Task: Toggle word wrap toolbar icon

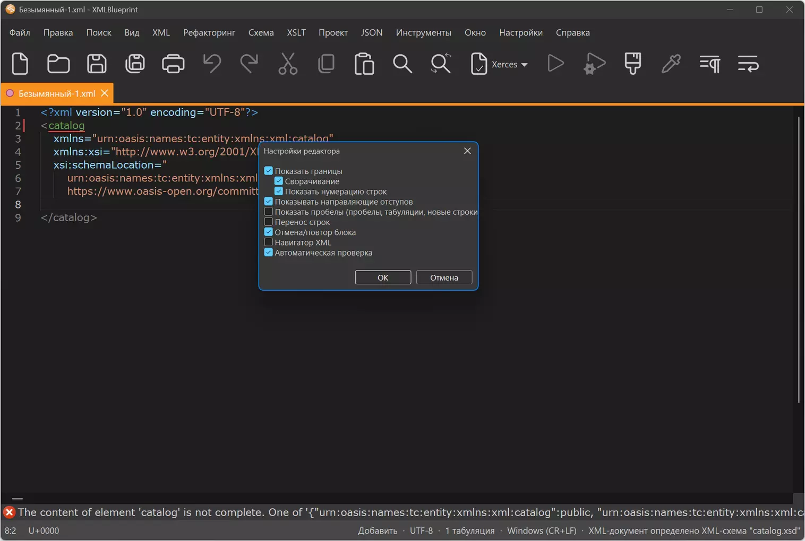Action: [x=748, y=64]
